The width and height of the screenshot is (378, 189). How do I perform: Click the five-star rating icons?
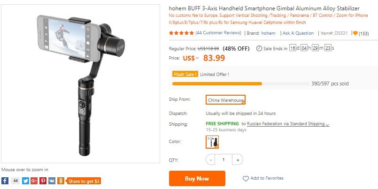point(181,33)
